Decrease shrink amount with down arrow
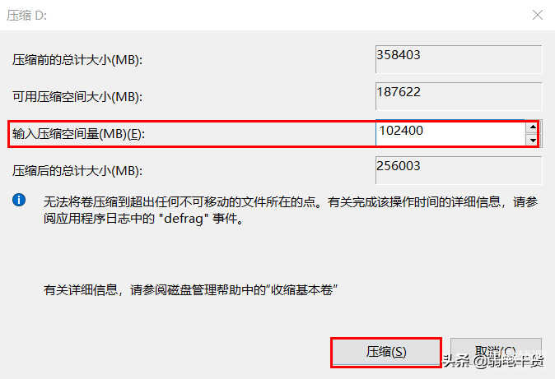The image size is (555, 379). click(x=533, y=140)
